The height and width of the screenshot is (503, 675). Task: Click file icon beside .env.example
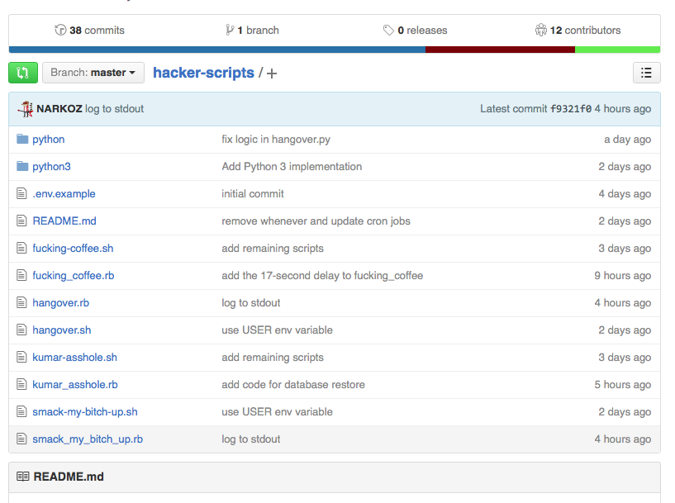pos(21,193)
